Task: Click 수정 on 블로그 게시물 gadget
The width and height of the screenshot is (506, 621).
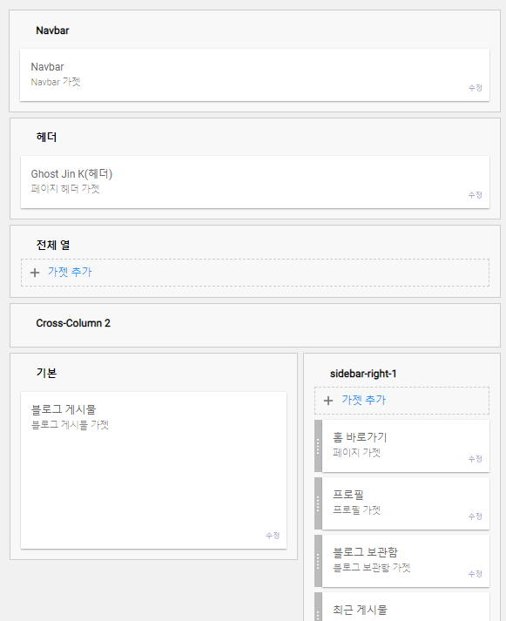Action: pos(273,536)
